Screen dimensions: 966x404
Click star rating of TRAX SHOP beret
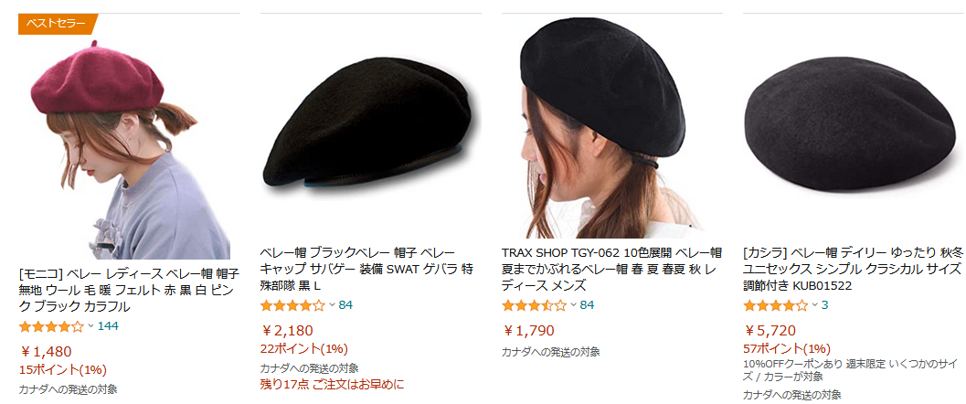(534, 305)
